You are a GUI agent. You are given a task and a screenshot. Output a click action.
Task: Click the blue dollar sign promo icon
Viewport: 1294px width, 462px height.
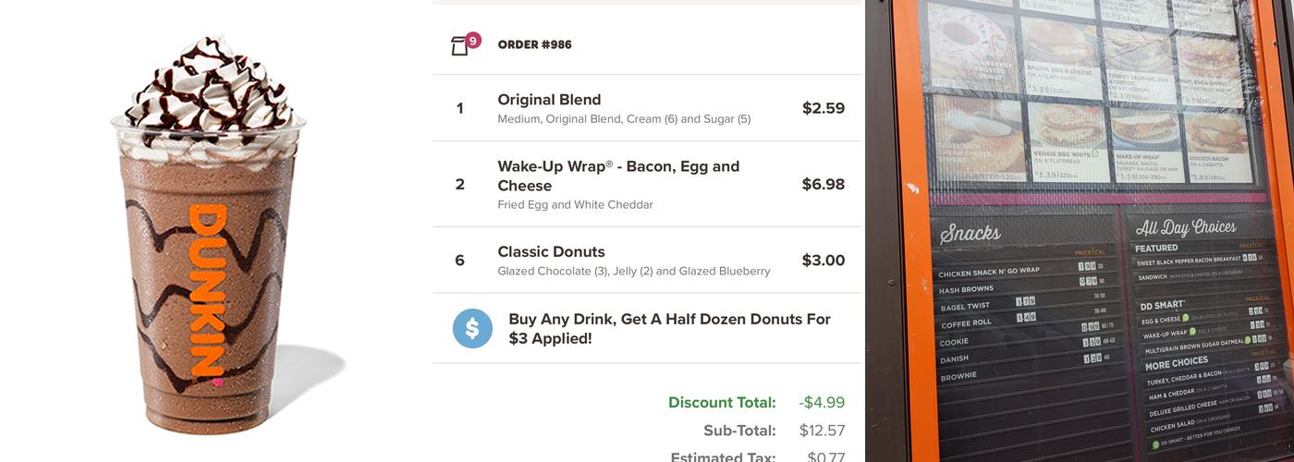click(472, 328)
